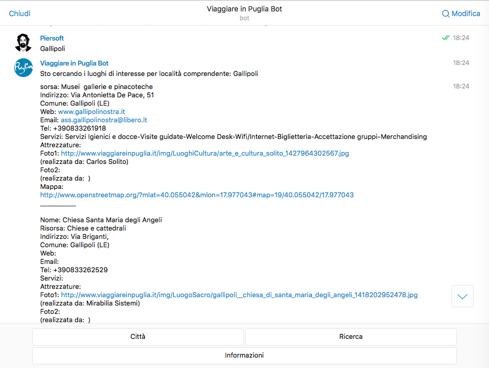Click the Viaggiare in Puglia Bot header title
This screenshot has width=489, height=368.
[x=244, y=9]
